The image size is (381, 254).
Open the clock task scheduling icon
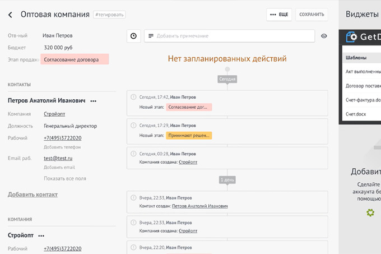[133, 36]
